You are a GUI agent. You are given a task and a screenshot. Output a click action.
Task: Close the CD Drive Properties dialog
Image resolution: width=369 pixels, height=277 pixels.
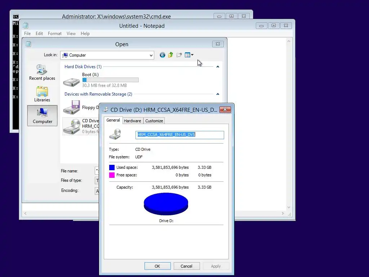coord(225,110)
